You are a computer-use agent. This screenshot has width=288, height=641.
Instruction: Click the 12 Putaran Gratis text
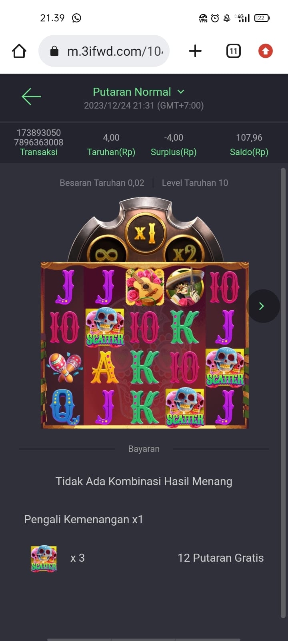[221, 558]
